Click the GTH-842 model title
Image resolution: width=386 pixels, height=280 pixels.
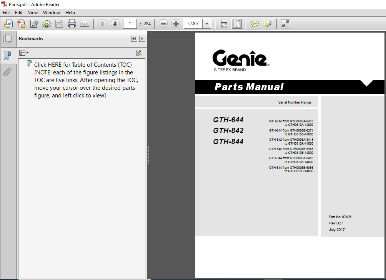[x=228, y=131]
